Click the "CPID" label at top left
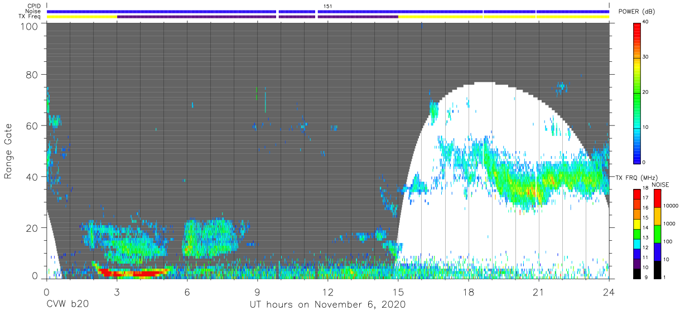 click(x=35, y=6)
